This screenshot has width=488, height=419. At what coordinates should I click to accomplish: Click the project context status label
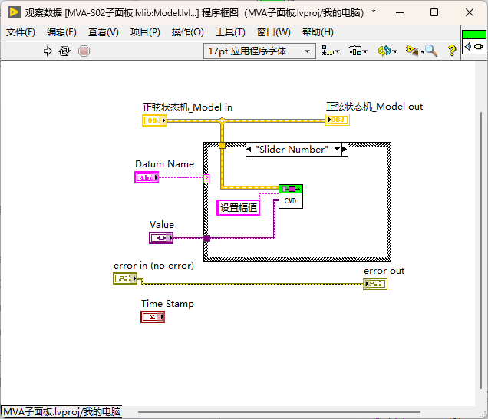(61, 412)
